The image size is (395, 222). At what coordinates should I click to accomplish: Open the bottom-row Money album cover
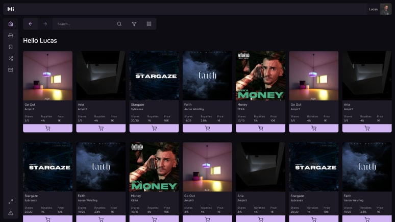pyautogui.click(x=154, y=167)
